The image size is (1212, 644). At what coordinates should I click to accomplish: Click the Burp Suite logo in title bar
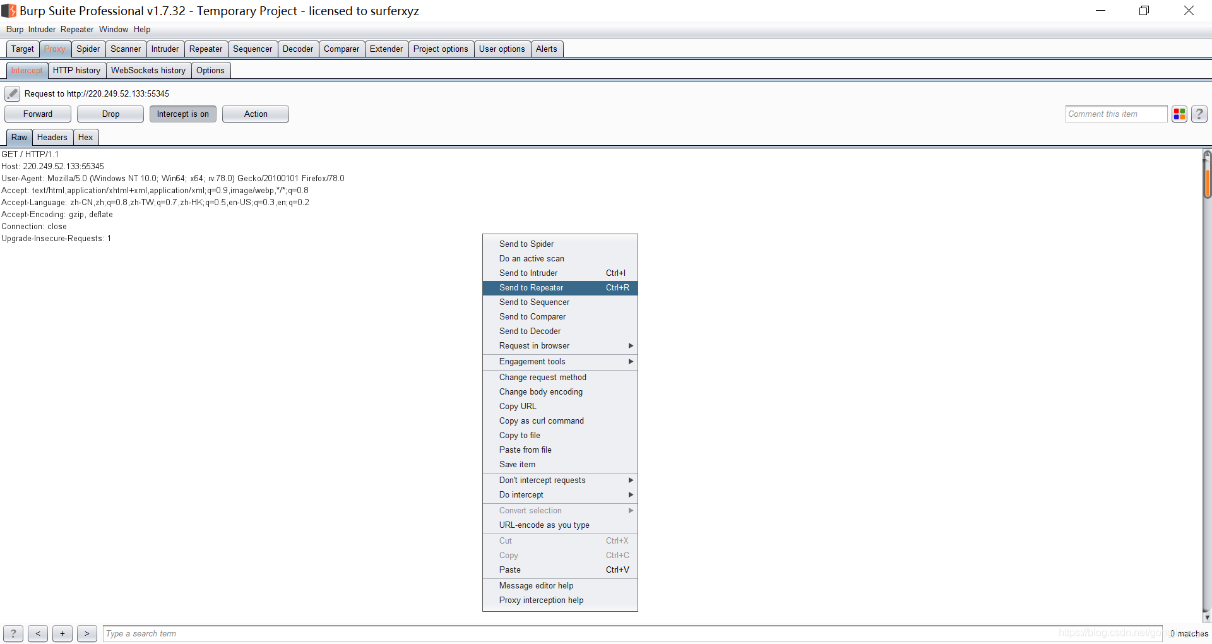point(9,11)
